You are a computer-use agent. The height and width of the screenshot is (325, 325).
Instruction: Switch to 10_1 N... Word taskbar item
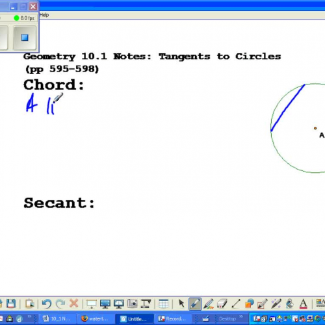(x=57, y=318)
